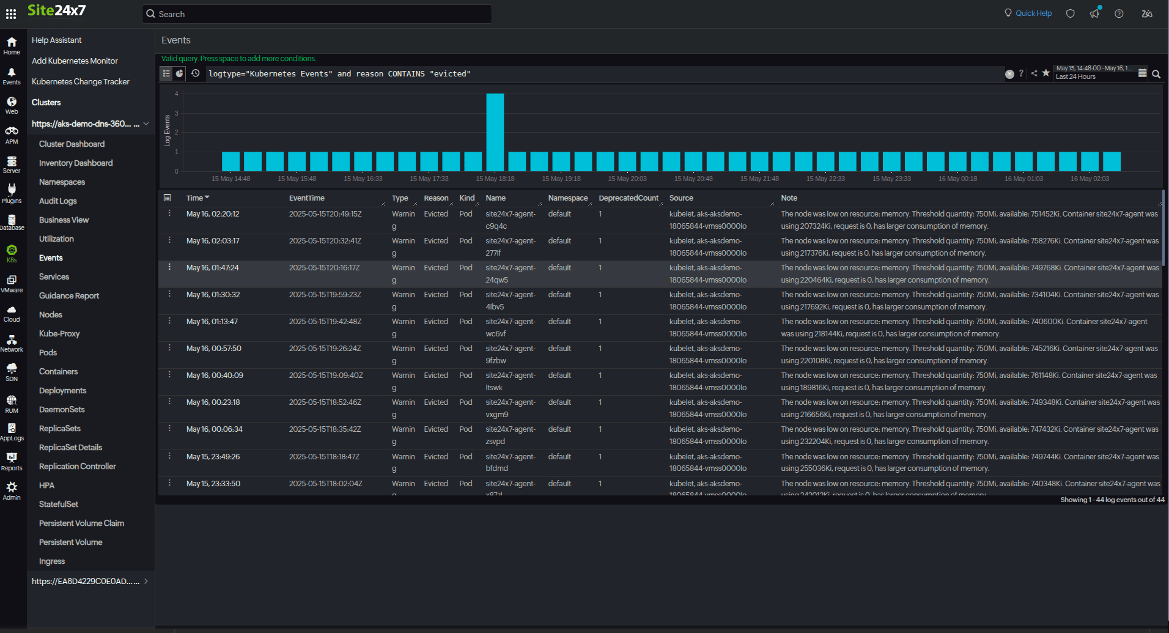The image size is (1169, 633).
Task: Open Help Assistant link
Action: pyautogui.click(x=56, y=40)
